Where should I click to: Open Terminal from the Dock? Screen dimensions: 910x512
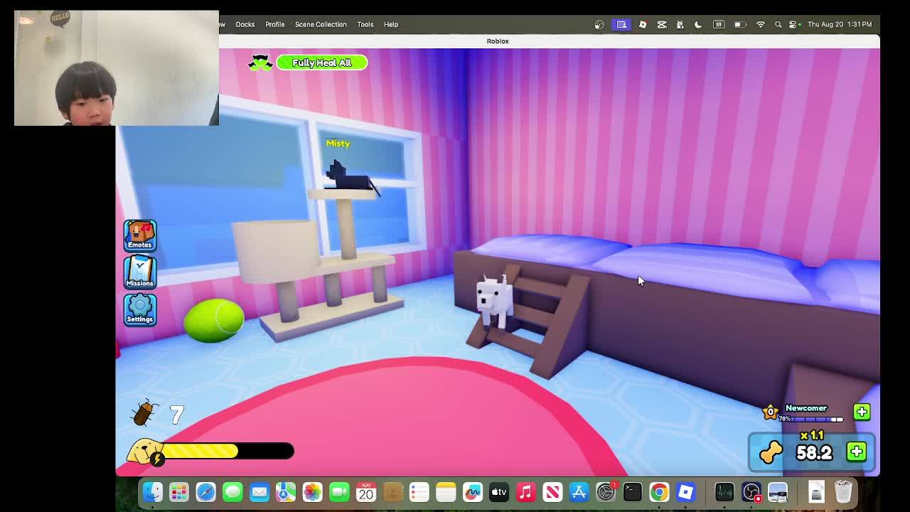point(633,492)
